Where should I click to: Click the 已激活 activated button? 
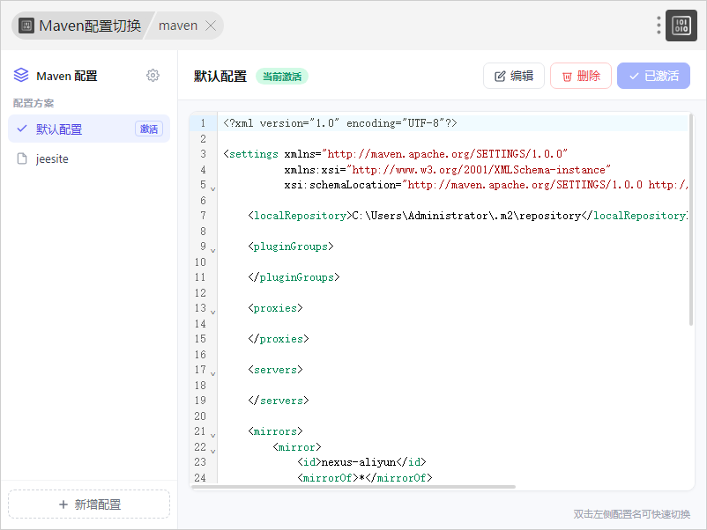coord(653,76)
